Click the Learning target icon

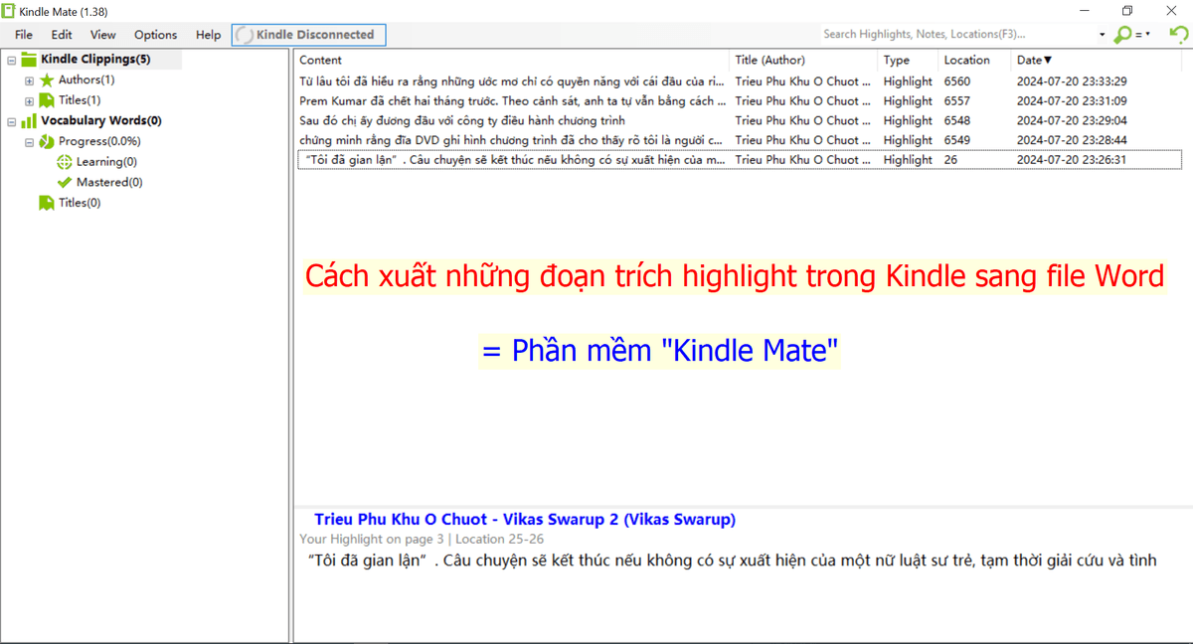(x=64, y=161)
